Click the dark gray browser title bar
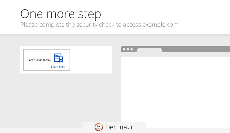230x133 pixels. [196, 49]
